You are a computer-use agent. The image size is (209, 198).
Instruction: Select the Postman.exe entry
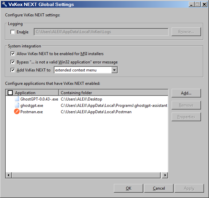[x=31, y=112]
